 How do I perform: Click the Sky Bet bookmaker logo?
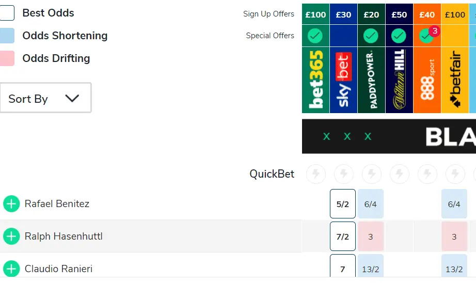pyautogui.click(x=343, y=80)
